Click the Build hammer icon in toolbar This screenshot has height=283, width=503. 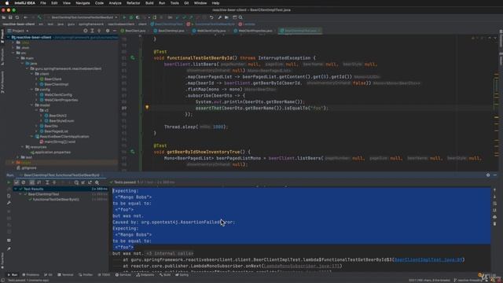39,17
